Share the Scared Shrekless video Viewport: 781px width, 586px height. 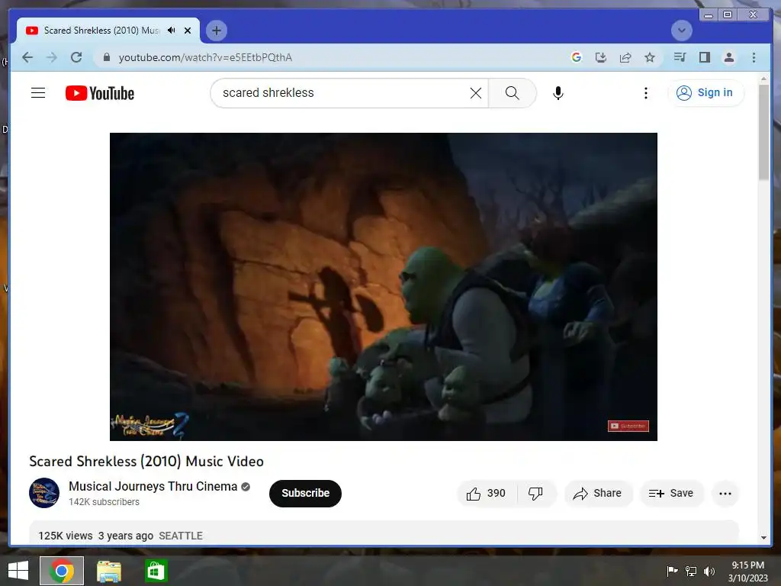pos(598,494)
